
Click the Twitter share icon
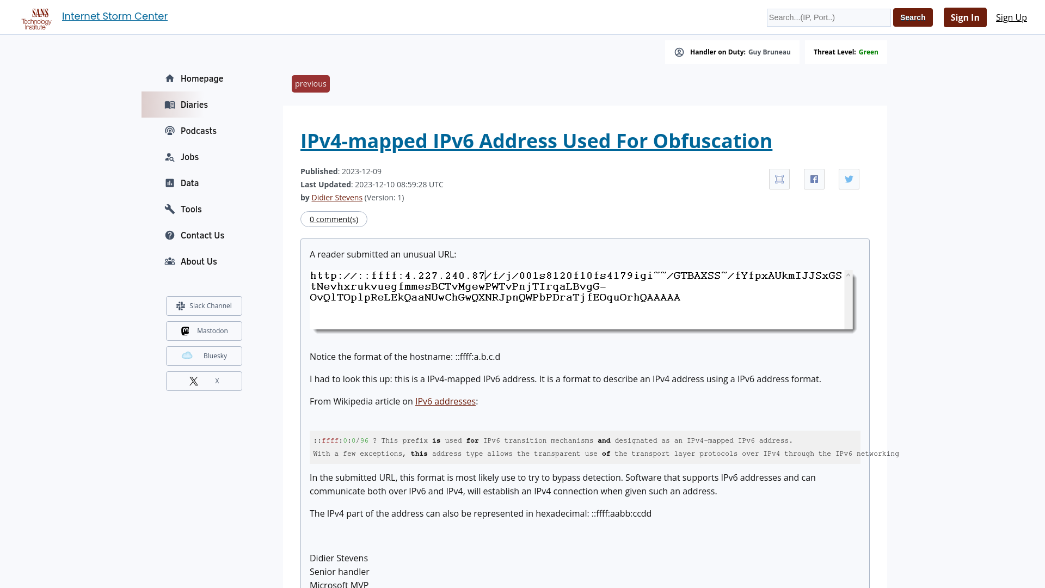(849, 179)
